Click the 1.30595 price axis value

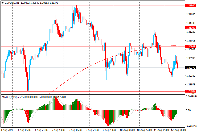[x=191, y=58]
